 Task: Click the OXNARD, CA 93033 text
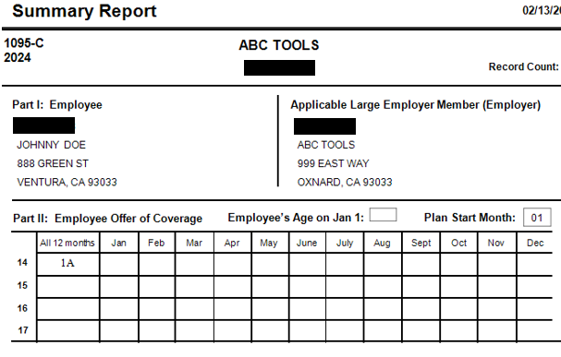click(345, 182)
